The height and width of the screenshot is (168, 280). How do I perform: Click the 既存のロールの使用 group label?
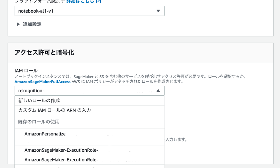(39, 122)
